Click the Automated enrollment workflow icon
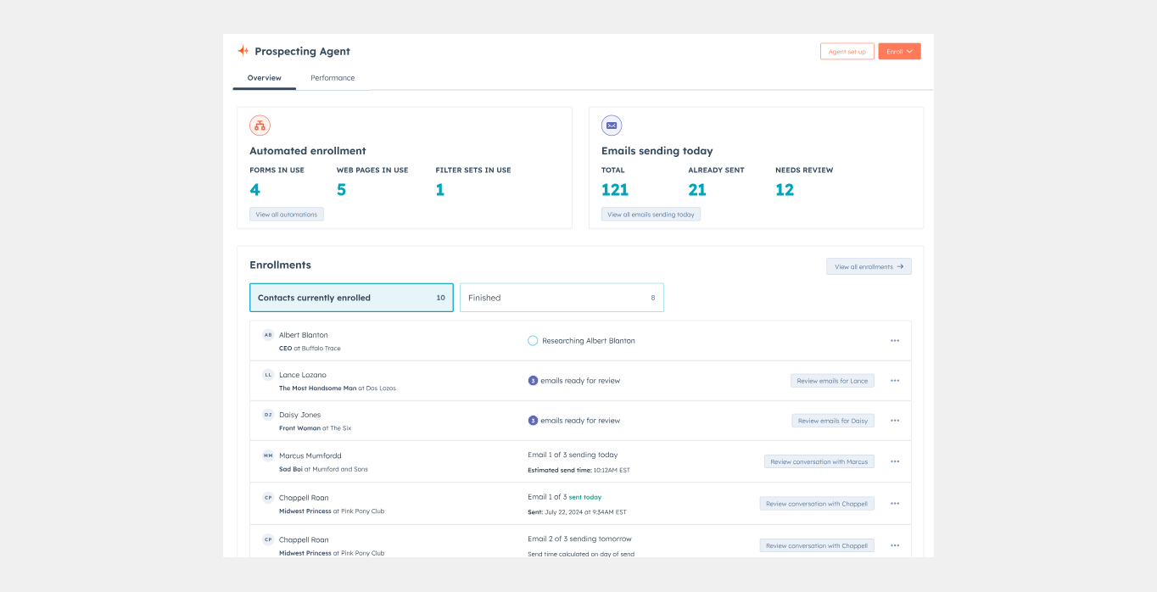 [260, 125]
